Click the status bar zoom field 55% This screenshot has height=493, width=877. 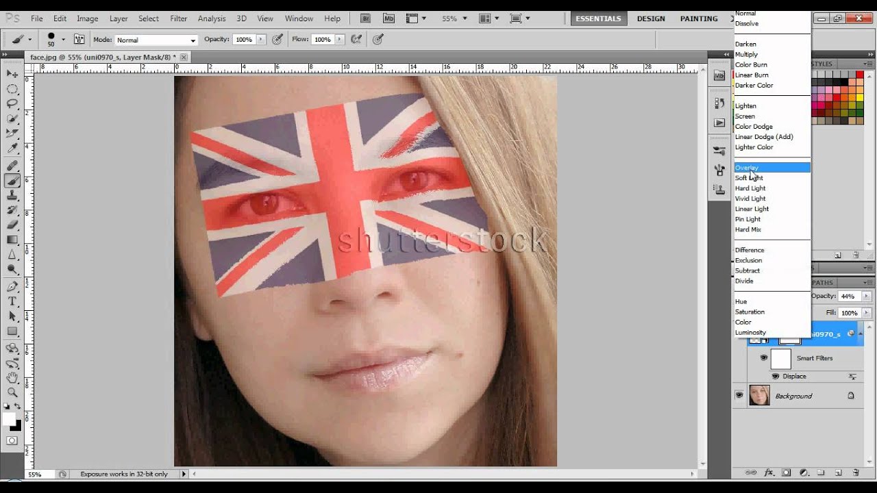point(40,474)
